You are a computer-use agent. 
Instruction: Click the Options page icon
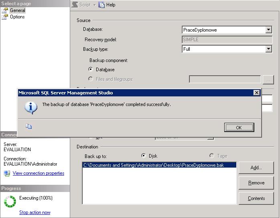tap(5, 17)
